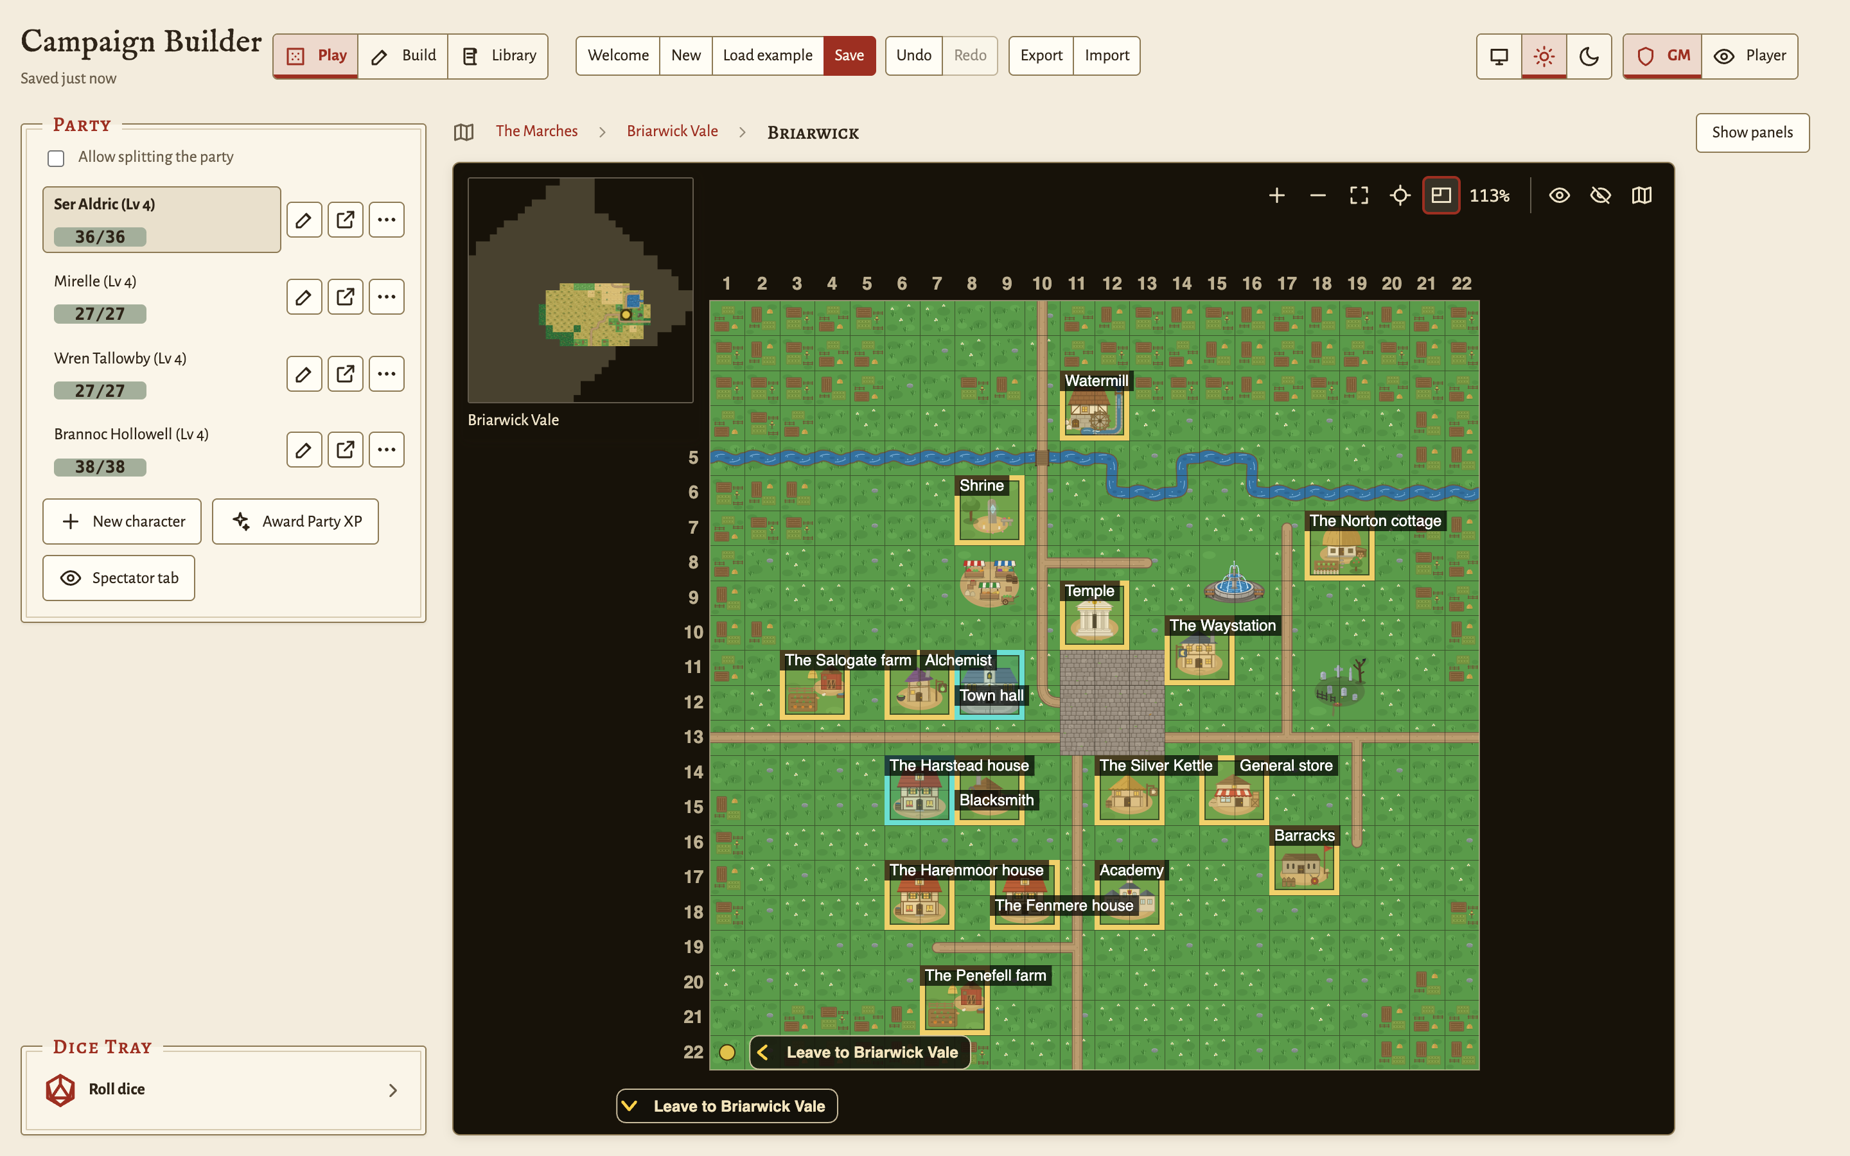The width and height of the screenshot is (1850, 1156).
Task: Zoom out with the map minus icon
Action: [x=1318, y=196]
